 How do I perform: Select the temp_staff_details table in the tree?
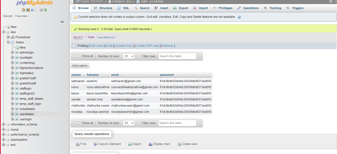click(x=31, y=99)
